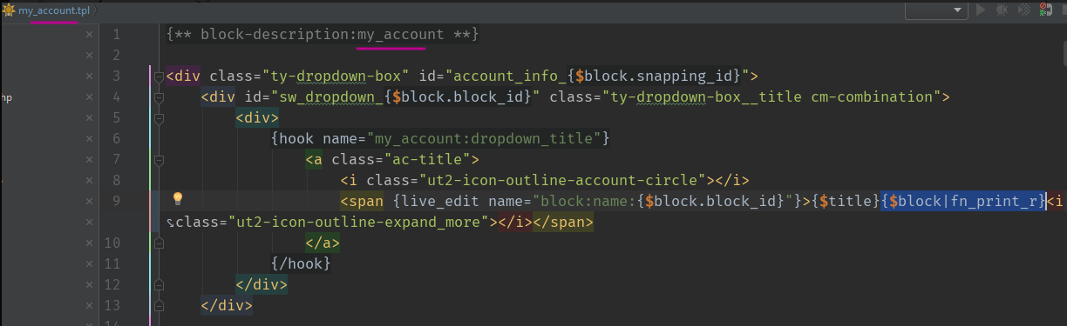1067x326 pixels.
Task: Click the X mark beside line 2
Action: pos(89,56)
